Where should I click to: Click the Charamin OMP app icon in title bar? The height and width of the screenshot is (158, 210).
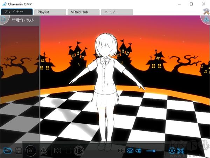(5, 4)
